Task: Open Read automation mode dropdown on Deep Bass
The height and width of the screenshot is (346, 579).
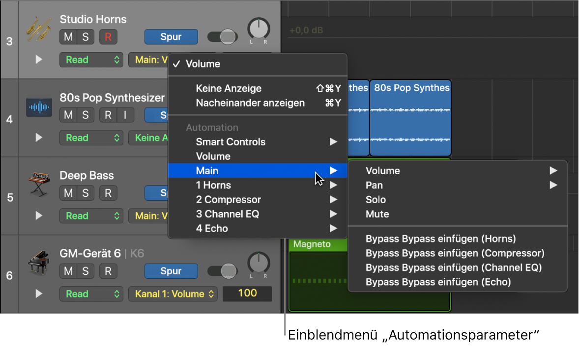Action: 91,216
